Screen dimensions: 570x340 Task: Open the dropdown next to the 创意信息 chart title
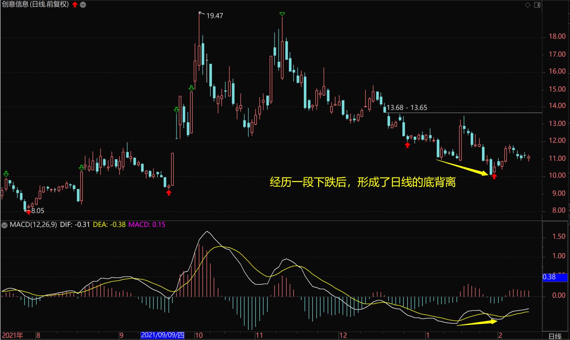(83, 5)
